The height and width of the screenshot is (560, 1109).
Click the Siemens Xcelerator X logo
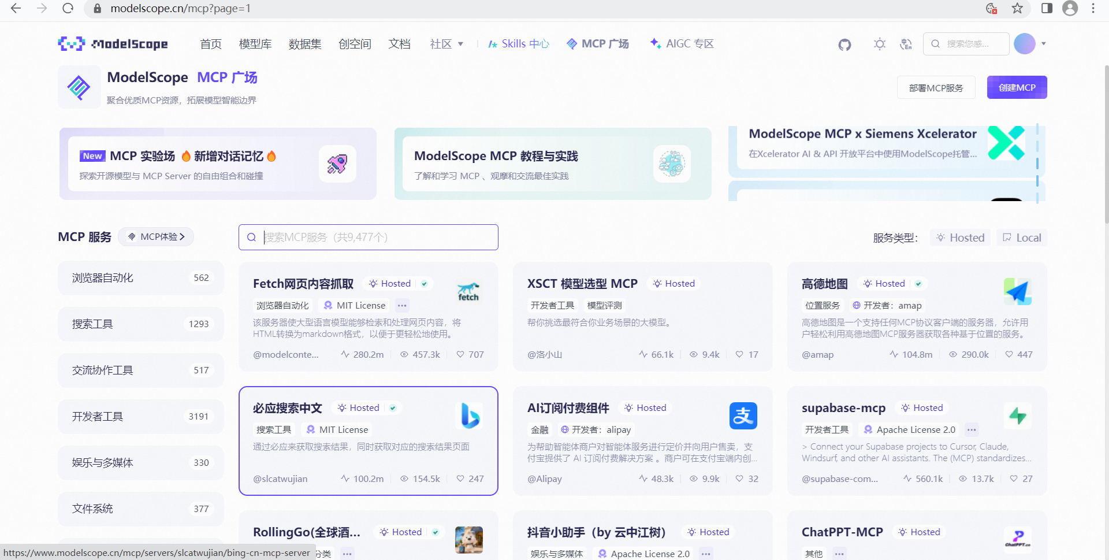tap(1006, 143)
